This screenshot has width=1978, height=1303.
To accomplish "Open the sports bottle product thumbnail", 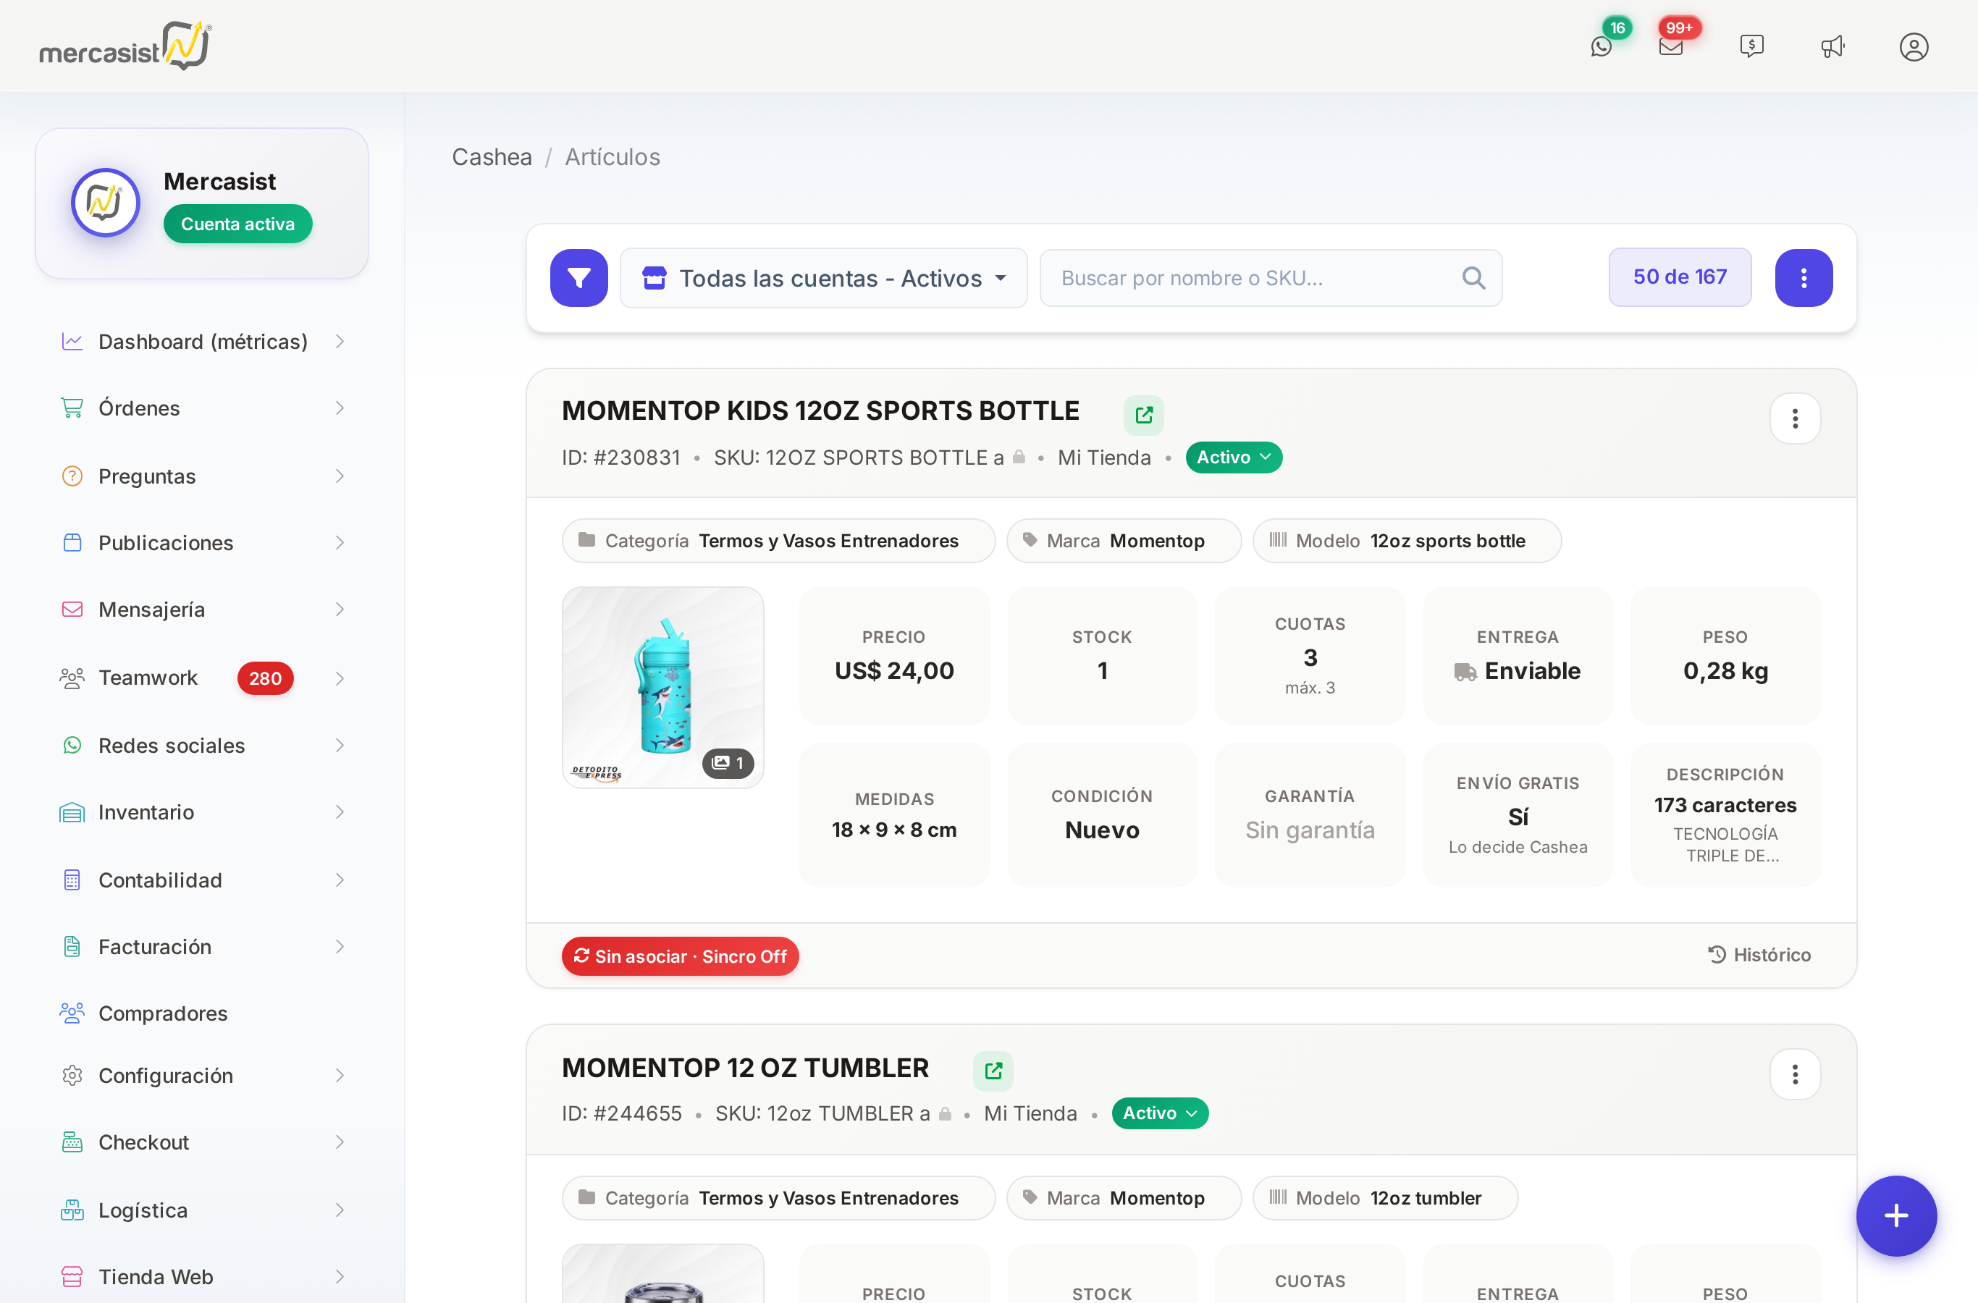I will 662,687.
